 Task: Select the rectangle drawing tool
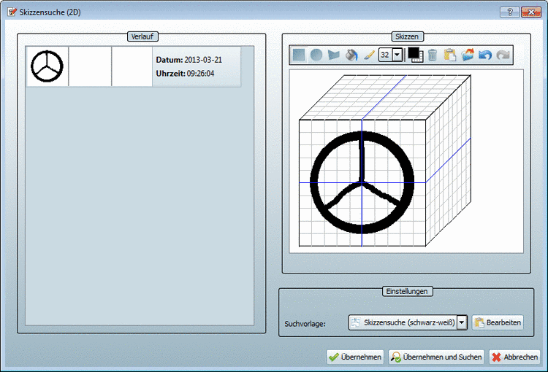click(x=299, y=55)
